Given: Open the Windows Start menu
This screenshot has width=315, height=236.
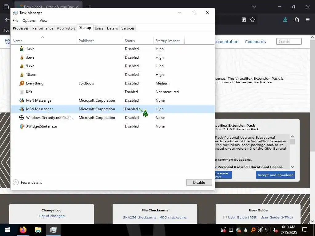Looking at the screenshot, I should point(7,230).
